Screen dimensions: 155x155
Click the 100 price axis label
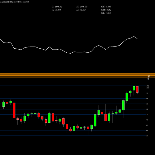148,88
